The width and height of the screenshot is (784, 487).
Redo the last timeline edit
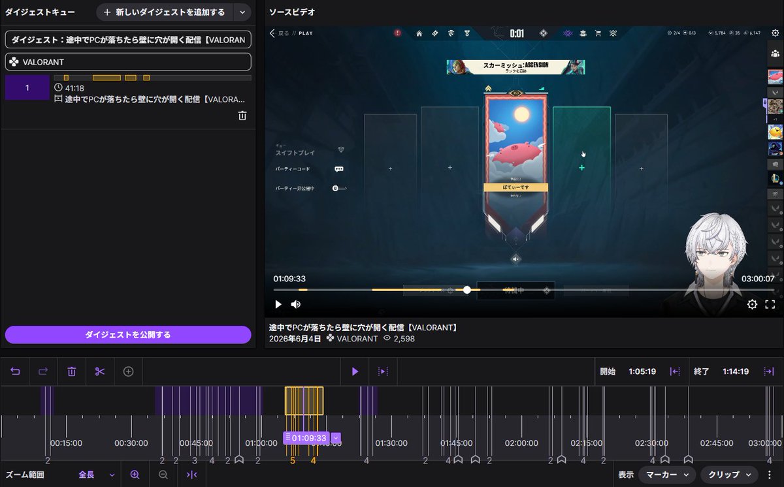tap(43, 371)
